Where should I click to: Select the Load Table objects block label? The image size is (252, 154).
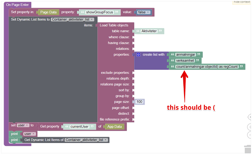(x=114, y=25)
